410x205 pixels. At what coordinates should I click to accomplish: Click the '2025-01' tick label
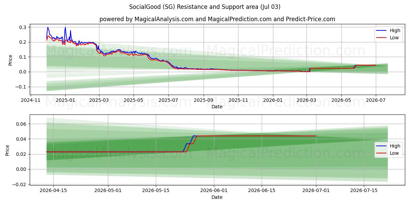point(65,100)
